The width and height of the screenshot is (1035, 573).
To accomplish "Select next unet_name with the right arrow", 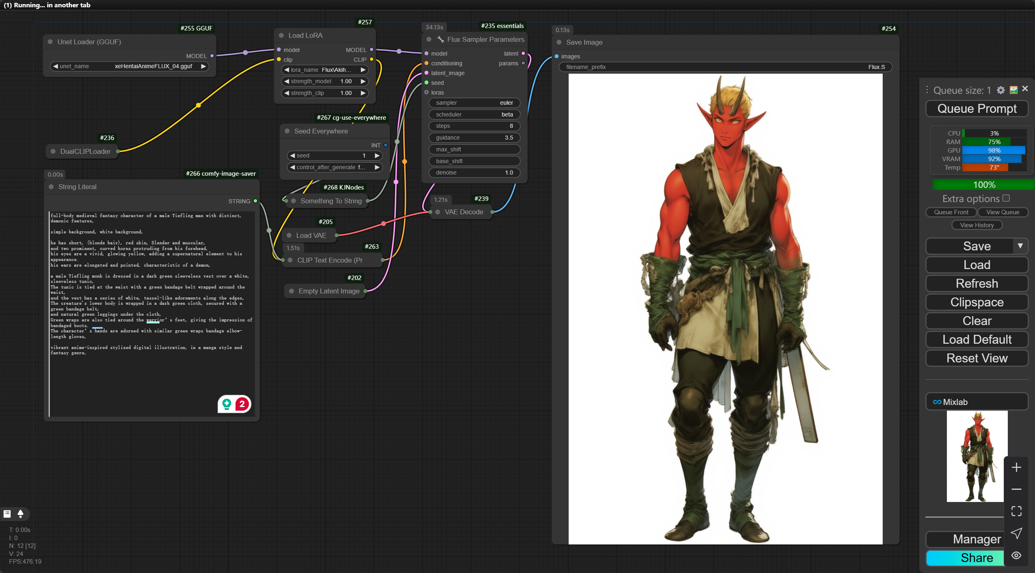I will (x=203, y=66).
